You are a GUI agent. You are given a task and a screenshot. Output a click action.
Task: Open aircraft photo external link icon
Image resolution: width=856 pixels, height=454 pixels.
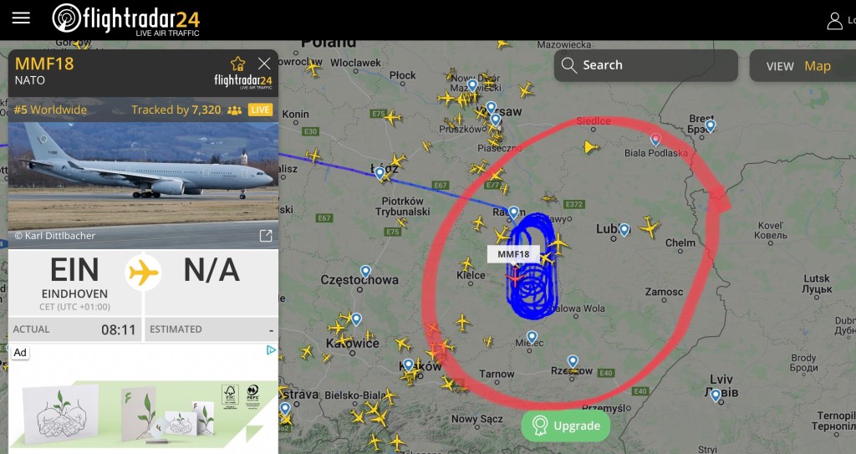(x=266, y=236)
